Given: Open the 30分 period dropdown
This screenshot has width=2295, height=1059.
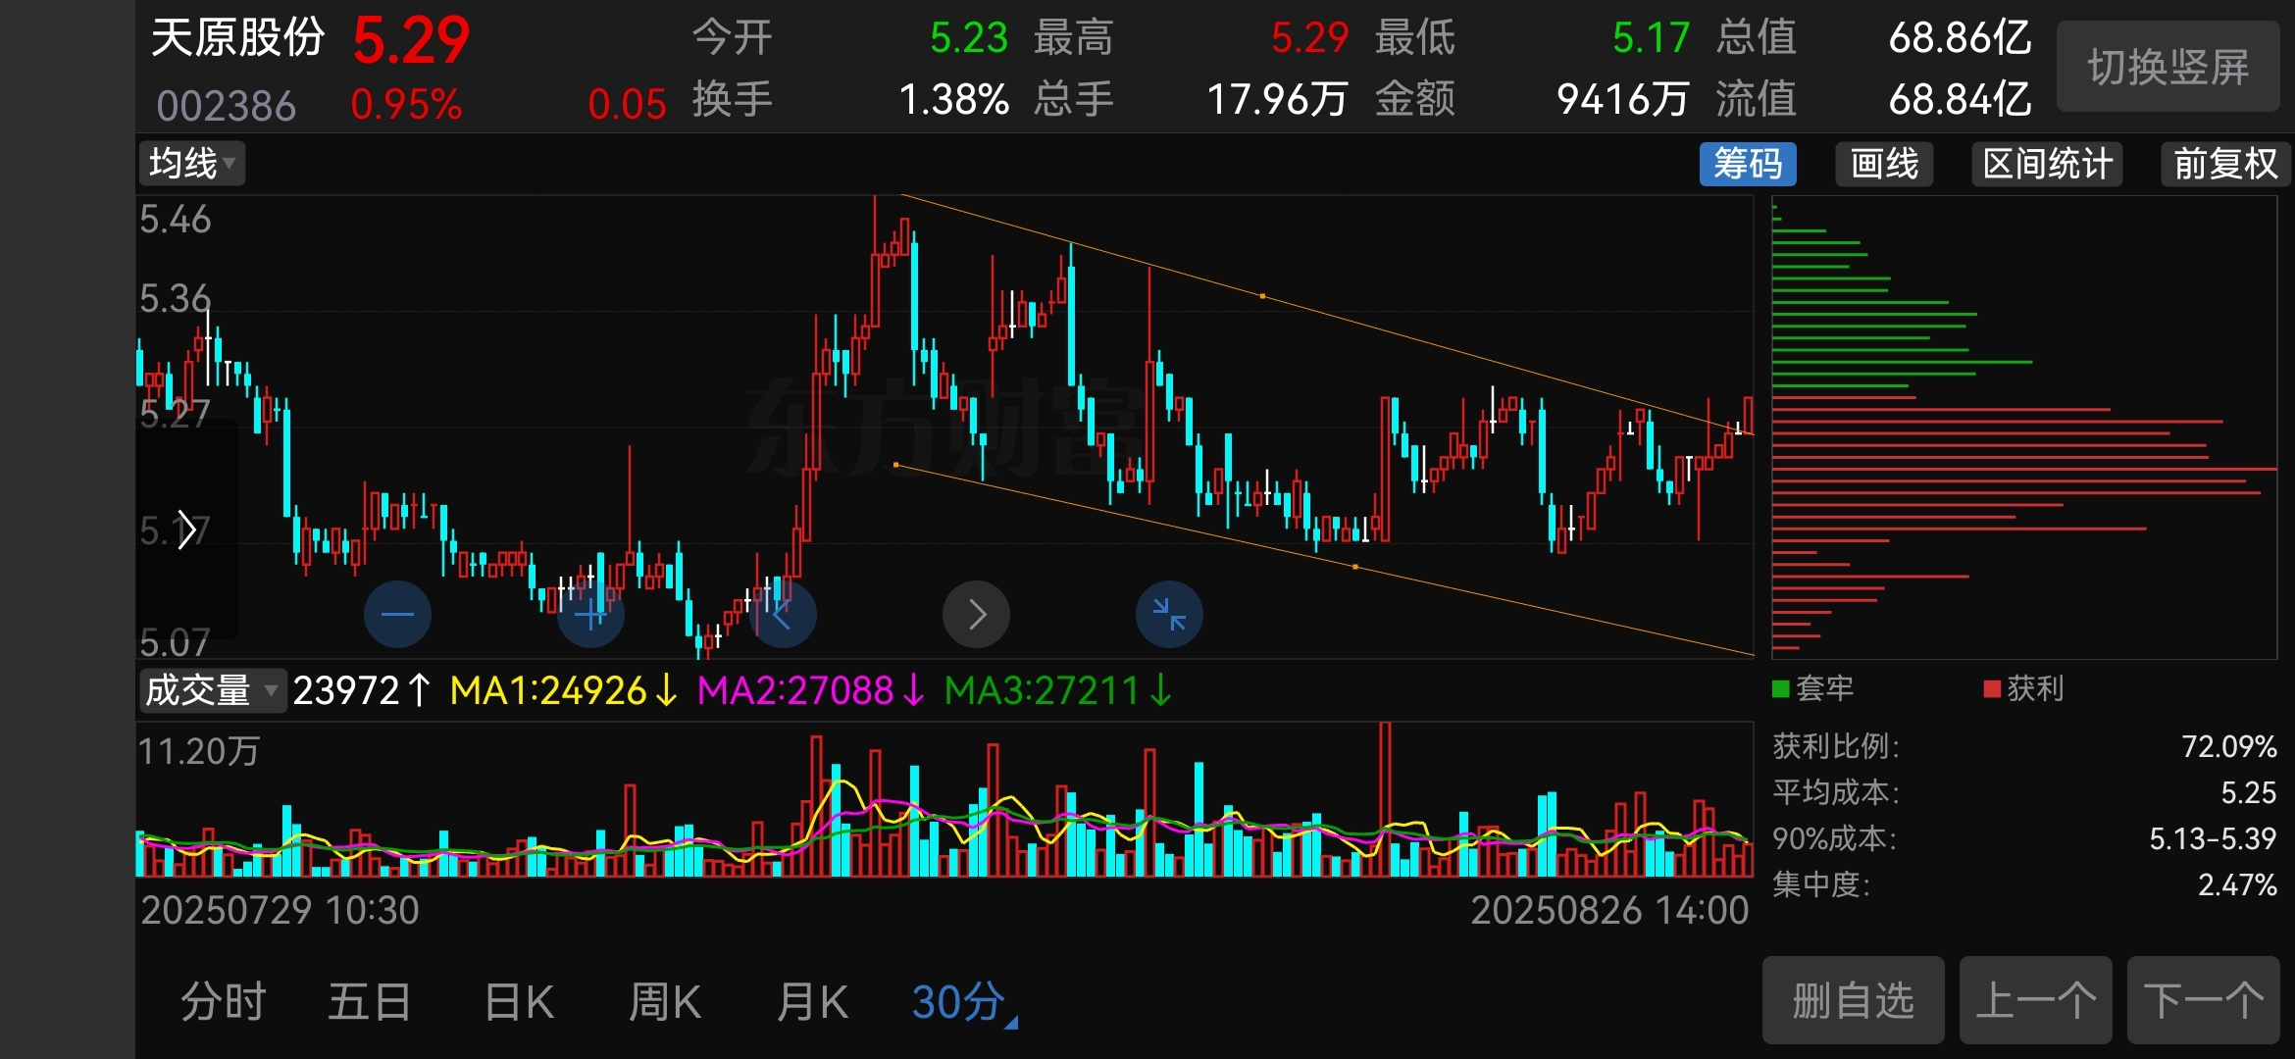Looking at the screenshot, I should point(965,1002).
